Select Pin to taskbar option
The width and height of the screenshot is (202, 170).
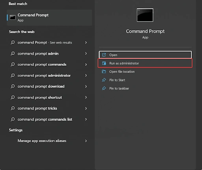(145, 89)
